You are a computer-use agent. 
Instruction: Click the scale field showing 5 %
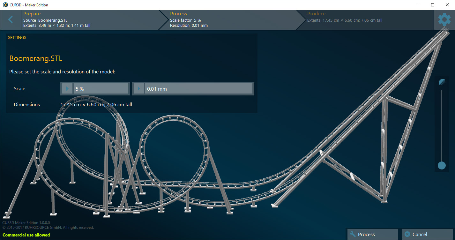(101, 88)
